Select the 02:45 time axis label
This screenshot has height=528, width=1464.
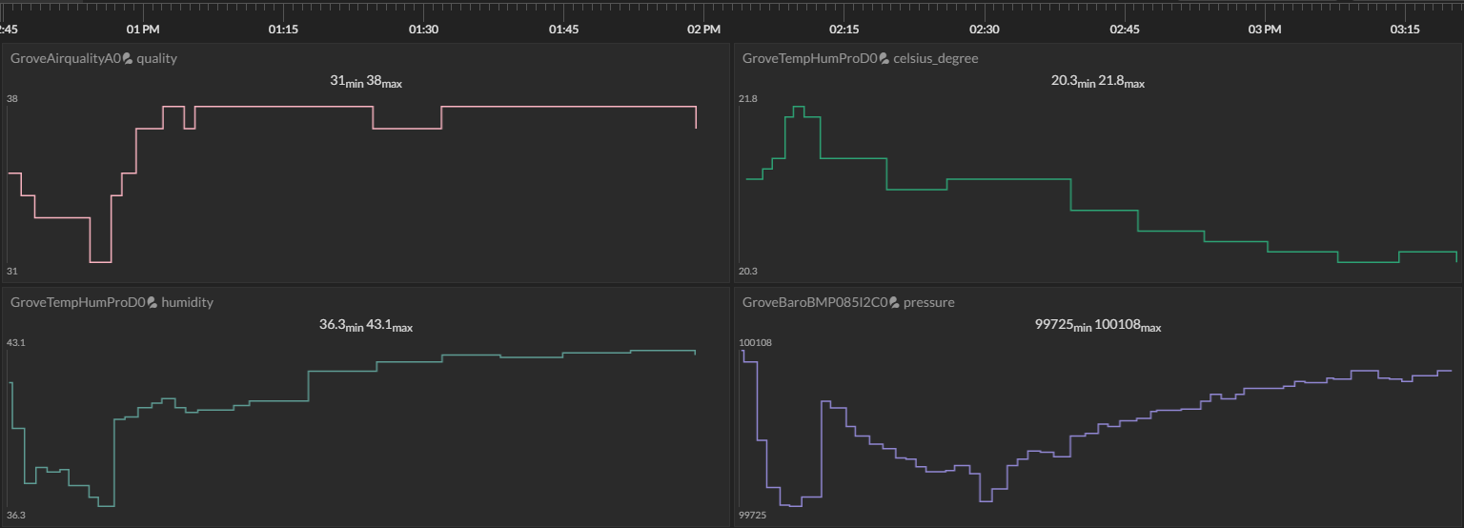1125,30
